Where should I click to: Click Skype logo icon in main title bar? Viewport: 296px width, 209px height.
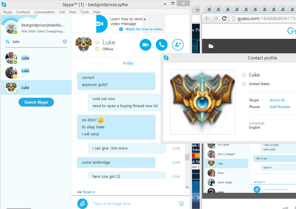pyautogui.click(x=4, y=4)
